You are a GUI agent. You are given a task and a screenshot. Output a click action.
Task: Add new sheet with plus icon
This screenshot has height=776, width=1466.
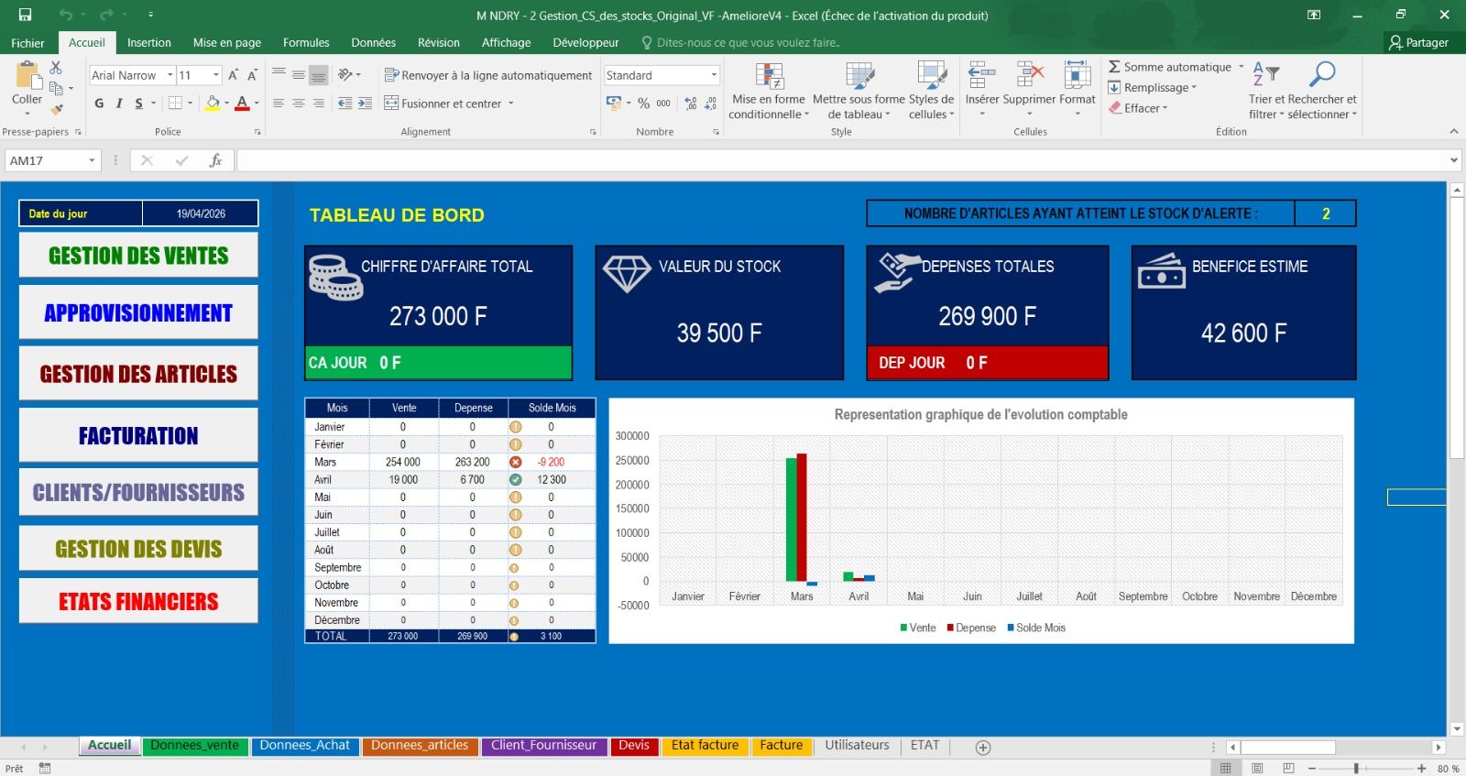point(983,748)
